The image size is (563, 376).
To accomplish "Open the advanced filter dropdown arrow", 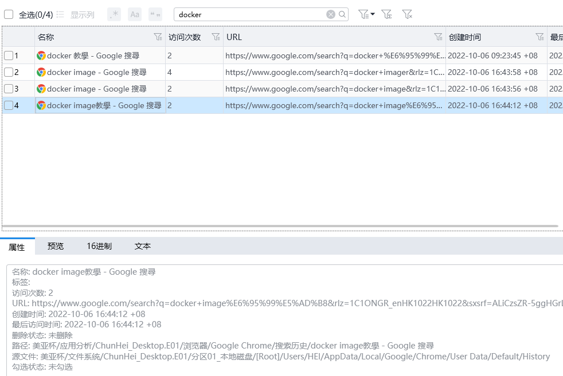I will tap(373, 14).
